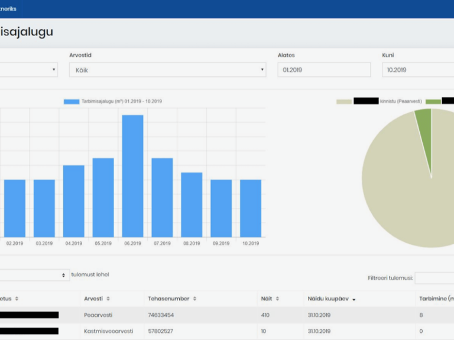Click sort arrows next to Näit header
The width and height of the screenshot is (454, 340).
click(277, 299)
